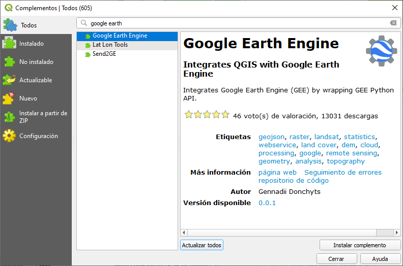Click the plugin icon beside Send2GE

(x=88, y=54)
